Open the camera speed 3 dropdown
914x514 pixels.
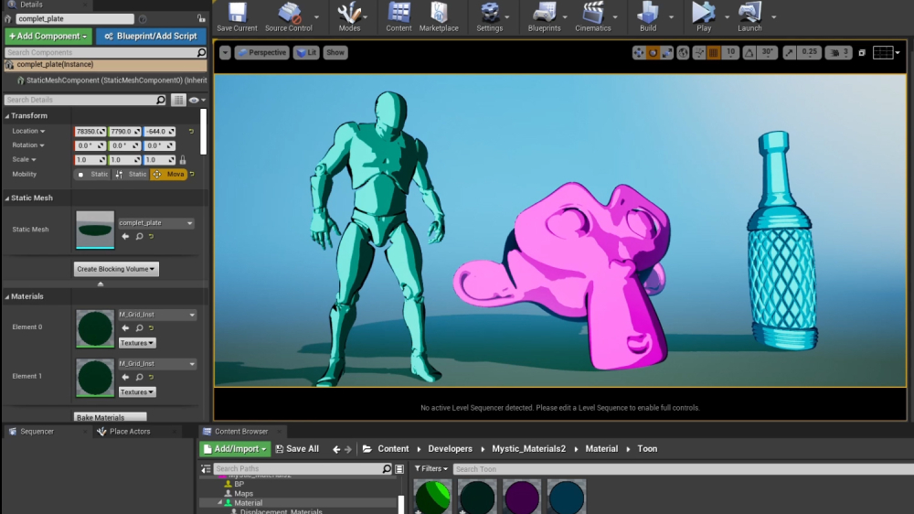[839, 52]
